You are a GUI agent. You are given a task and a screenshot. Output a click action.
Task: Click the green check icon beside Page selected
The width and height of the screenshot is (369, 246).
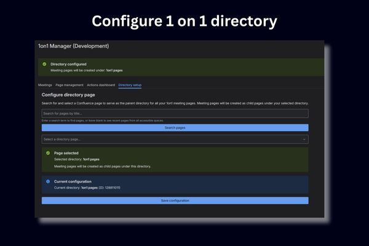click(48, 153)
